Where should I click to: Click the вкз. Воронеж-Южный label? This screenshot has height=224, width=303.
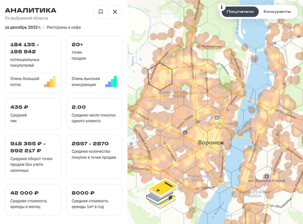267,181
